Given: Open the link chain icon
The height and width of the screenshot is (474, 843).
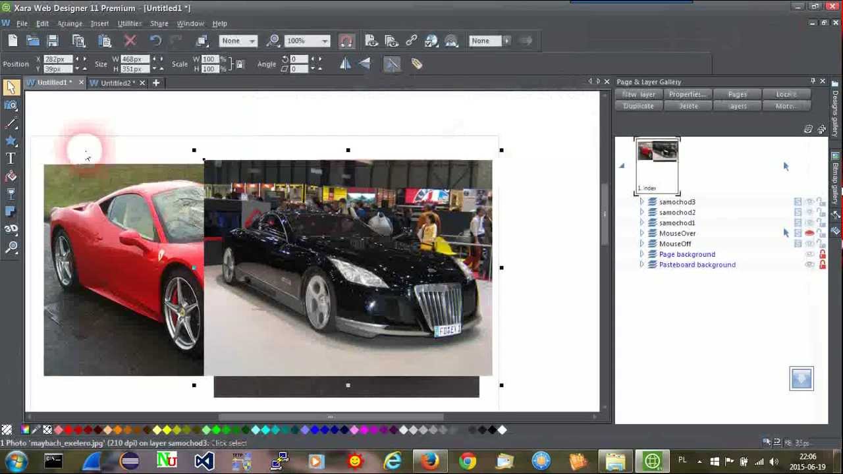Looking at the screenshot, I should [411, 41].
